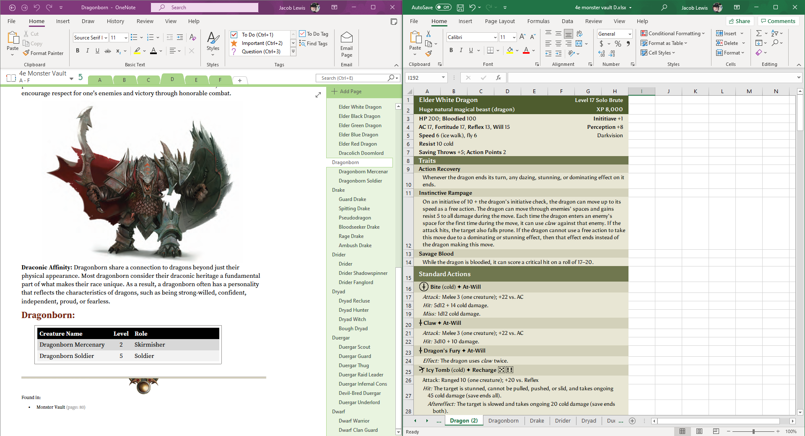Open Conditional Formatting dropdown
This screenshot has width=805, height=436.
click(x=673, y=34)
